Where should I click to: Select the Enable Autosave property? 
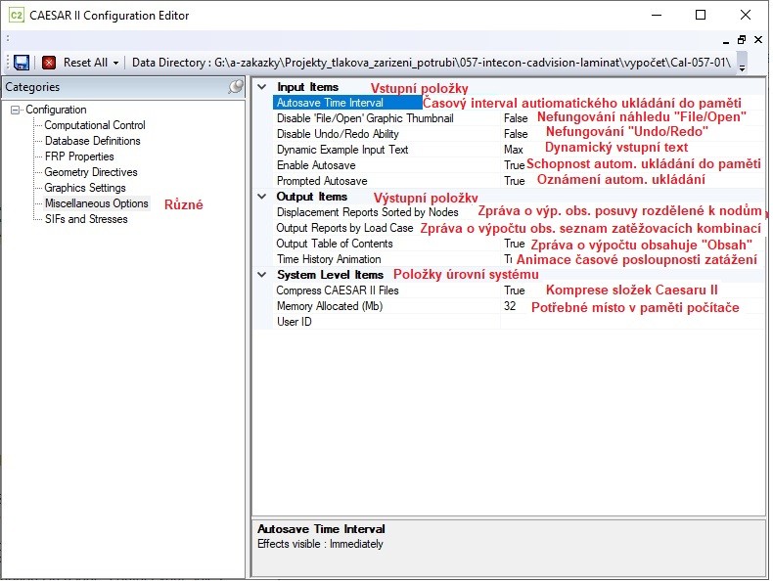[519, 165]
